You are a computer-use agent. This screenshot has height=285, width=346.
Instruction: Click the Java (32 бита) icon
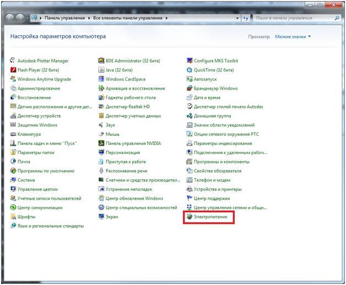tap(101, 70)
